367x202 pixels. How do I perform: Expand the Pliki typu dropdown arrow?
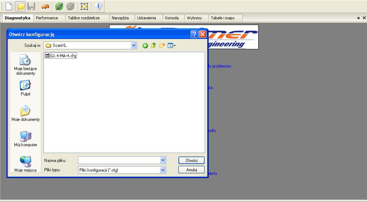[x=163, y=170]
